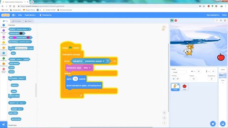
Task: Set sprite visibility to shown (eye icon)
Action: (x=173, y=79)
